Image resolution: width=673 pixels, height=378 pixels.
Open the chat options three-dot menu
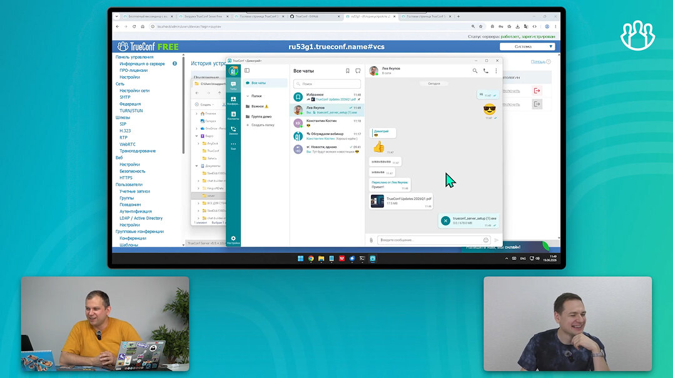496,71
